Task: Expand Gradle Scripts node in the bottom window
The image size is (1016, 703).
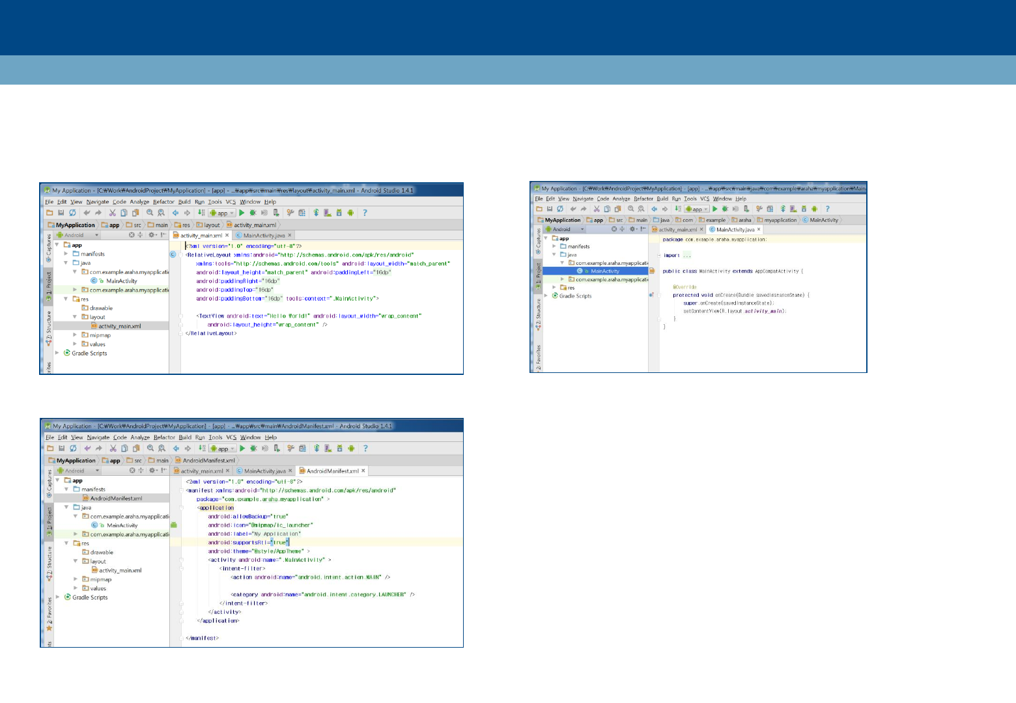Action: (x=59, y=597)
